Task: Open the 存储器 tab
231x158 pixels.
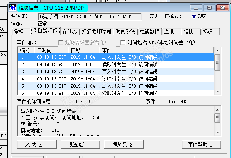Action: pos(70,31)
